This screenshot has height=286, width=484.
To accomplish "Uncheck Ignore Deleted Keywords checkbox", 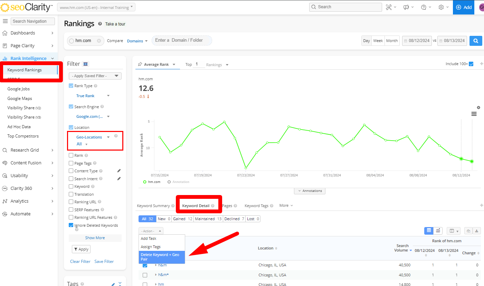I will tap(71, 225).
